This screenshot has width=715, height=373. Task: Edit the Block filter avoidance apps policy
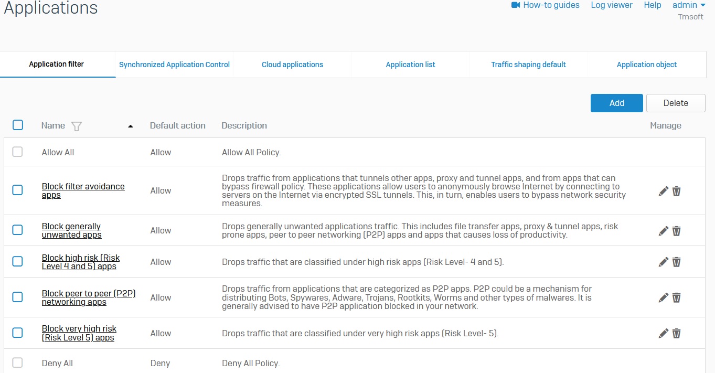[663, 191]
